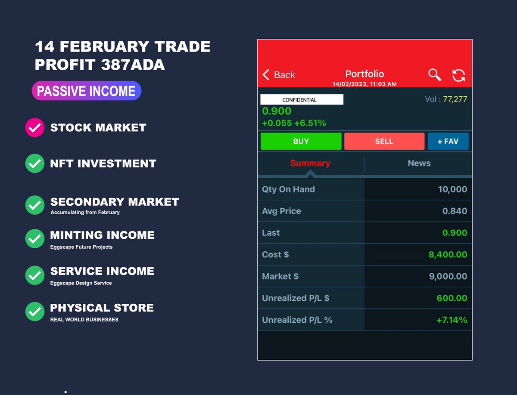517x395 pixels.
Task: Click the Qty On Hand label
Action: point(288,189)
